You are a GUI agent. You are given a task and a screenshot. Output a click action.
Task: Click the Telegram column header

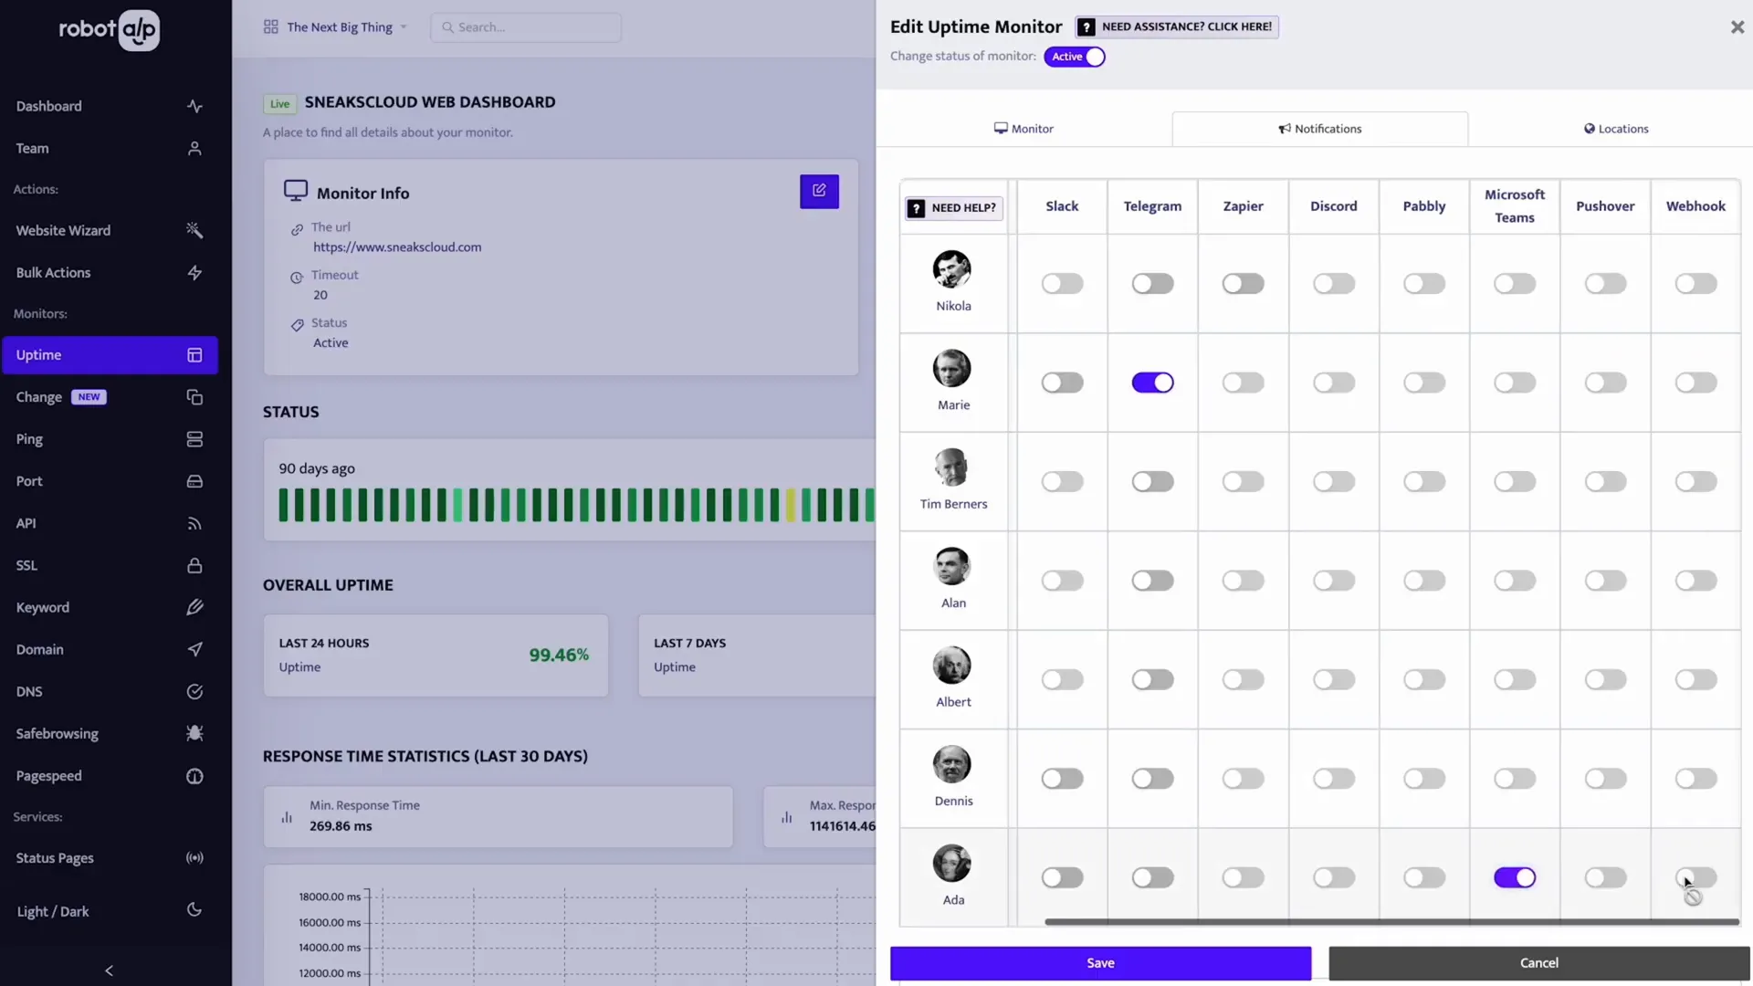(1152, 206)
